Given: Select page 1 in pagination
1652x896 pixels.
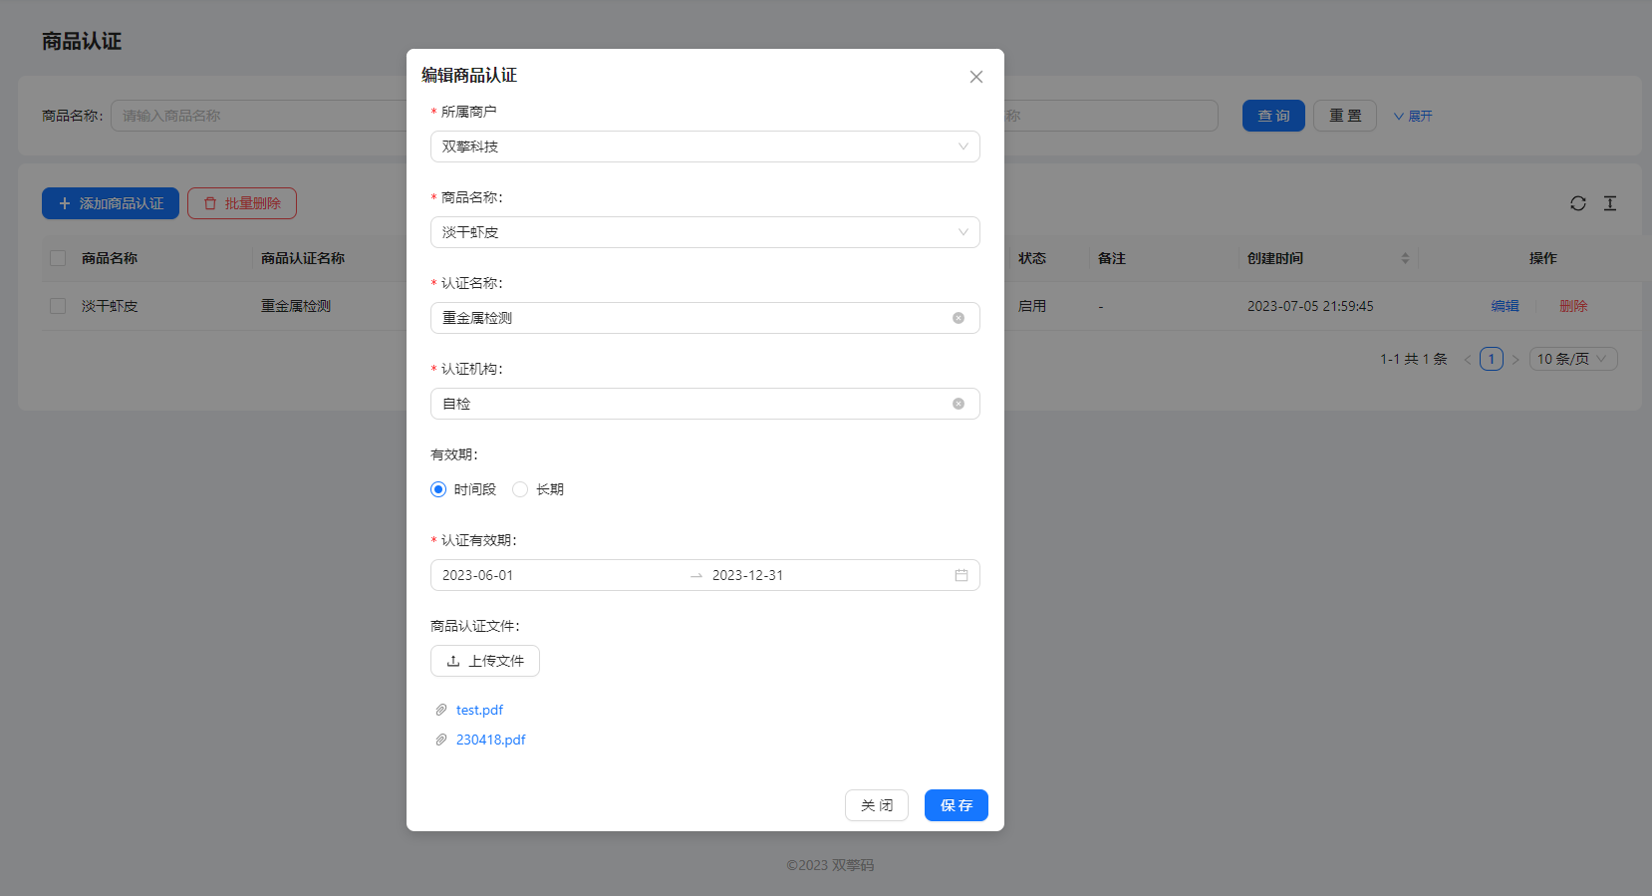Looking at the screenshot, I should click(1492, 359).
